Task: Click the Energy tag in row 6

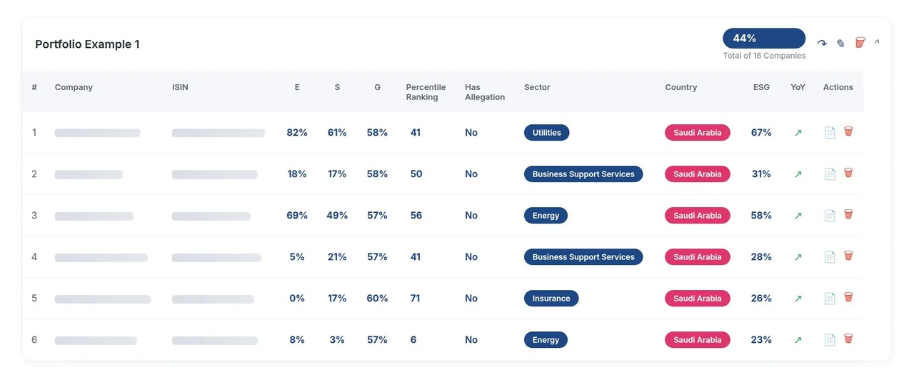Action: (x=546, y=339)
